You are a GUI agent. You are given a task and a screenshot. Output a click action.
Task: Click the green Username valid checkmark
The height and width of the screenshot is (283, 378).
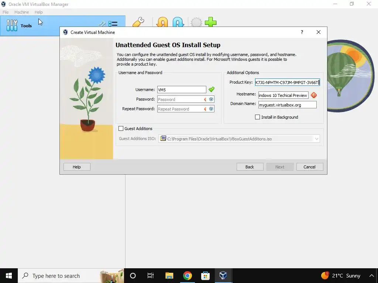pos(212,90)
